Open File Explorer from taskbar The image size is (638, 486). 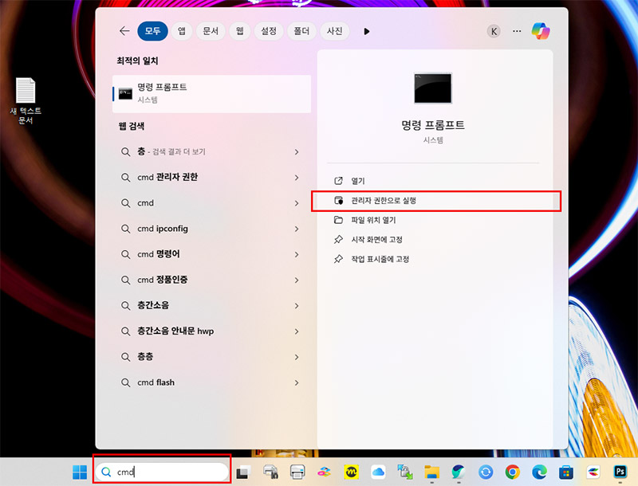pos(431,472)
